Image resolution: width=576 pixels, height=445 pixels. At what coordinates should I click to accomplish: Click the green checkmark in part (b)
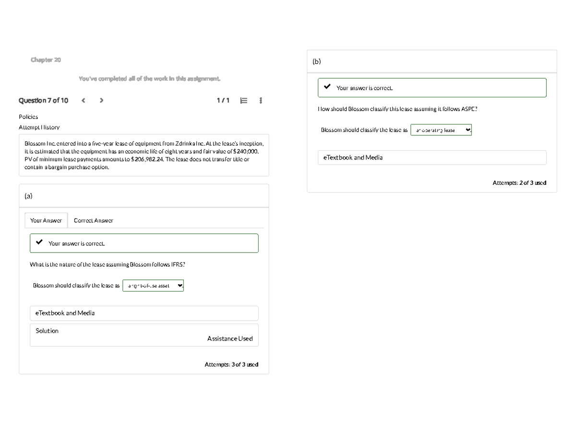click(x=327, y=87)
